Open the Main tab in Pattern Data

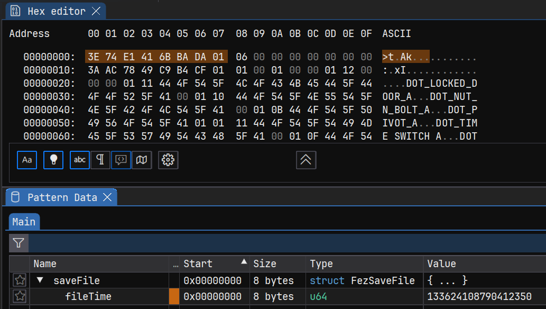pos(24,222)
